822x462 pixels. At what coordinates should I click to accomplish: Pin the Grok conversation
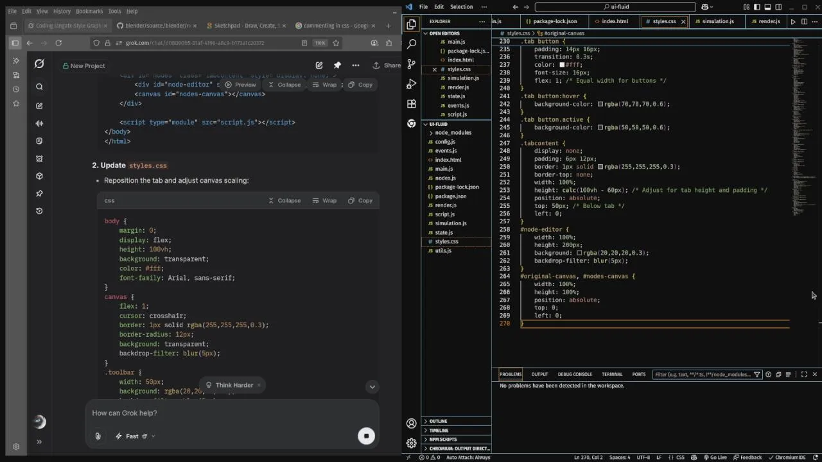click(x=337, y=65)
